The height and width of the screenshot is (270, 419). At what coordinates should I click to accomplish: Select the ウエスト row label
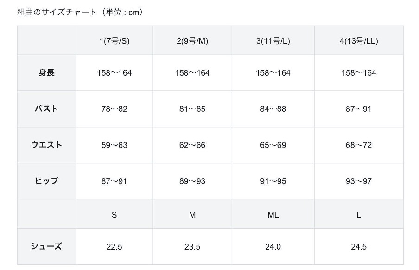(x=46, y=145)
